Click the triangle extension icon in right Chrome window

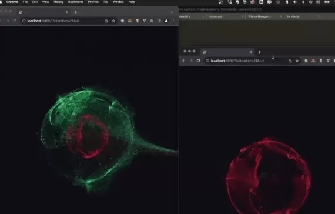point(328,61)
